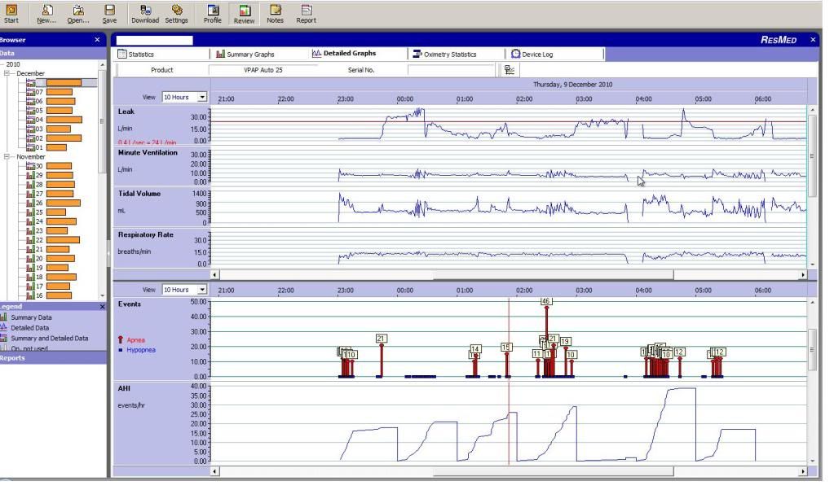Select December 02 data entry

click(x=54, y=138)
